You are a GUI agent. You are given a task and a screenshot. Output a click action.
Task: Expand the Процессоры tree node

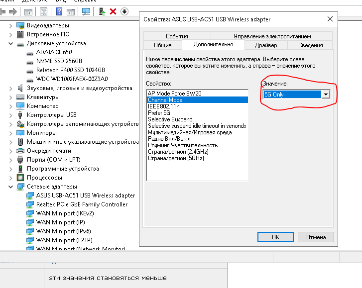10,178
